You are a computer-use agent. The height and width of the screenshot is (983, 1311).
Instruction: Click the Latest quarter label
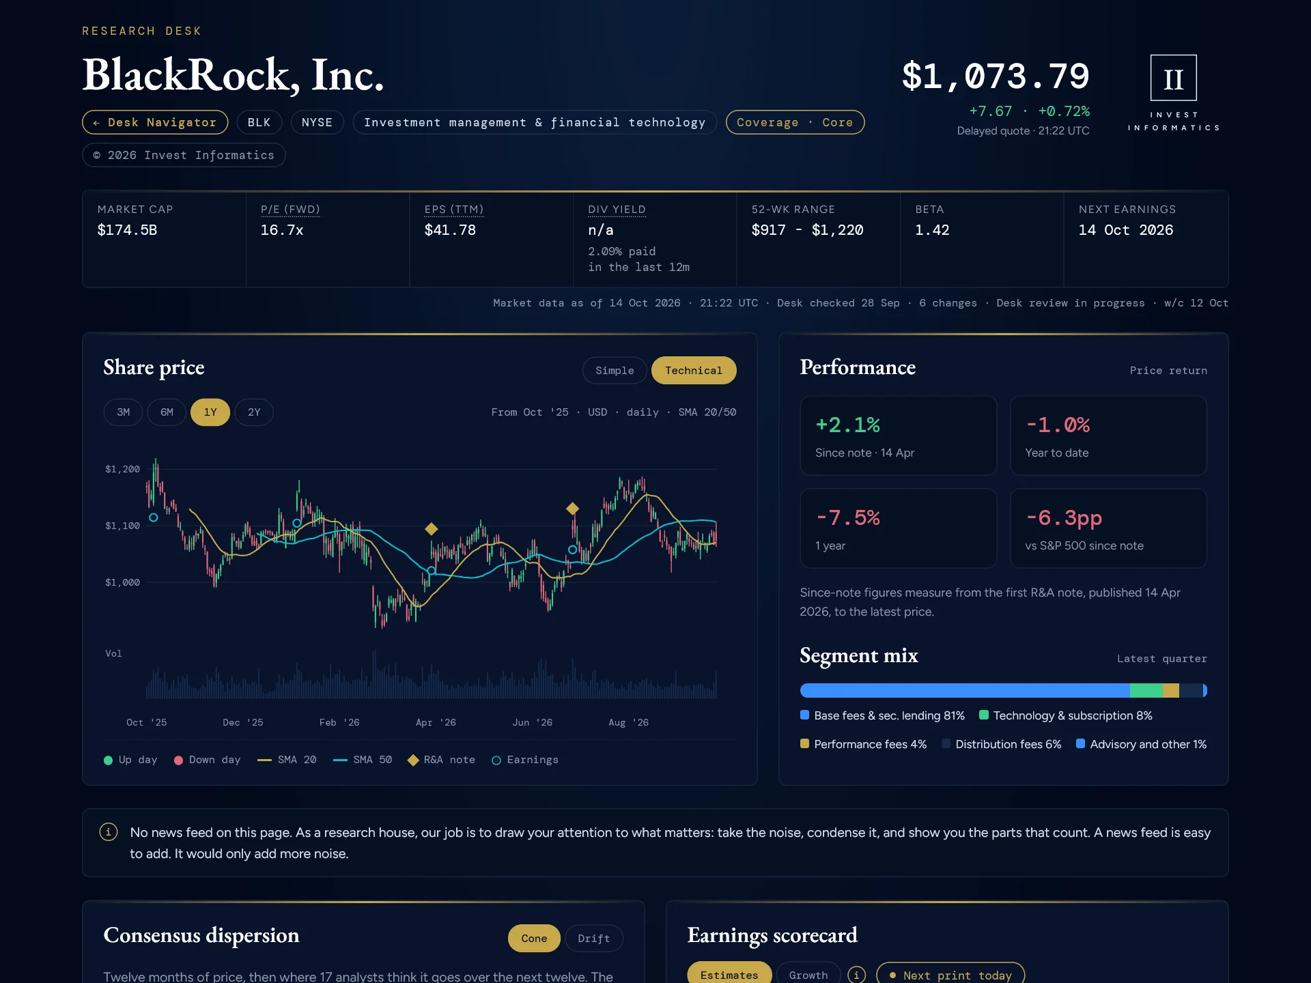[1162, 658]
